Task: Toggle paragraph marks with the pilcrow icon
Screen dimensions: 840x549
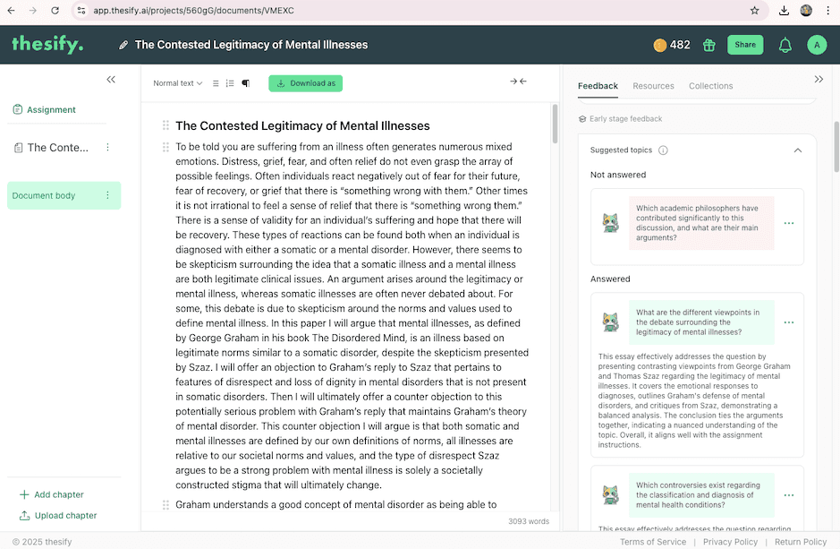Action: click(246, 82)
